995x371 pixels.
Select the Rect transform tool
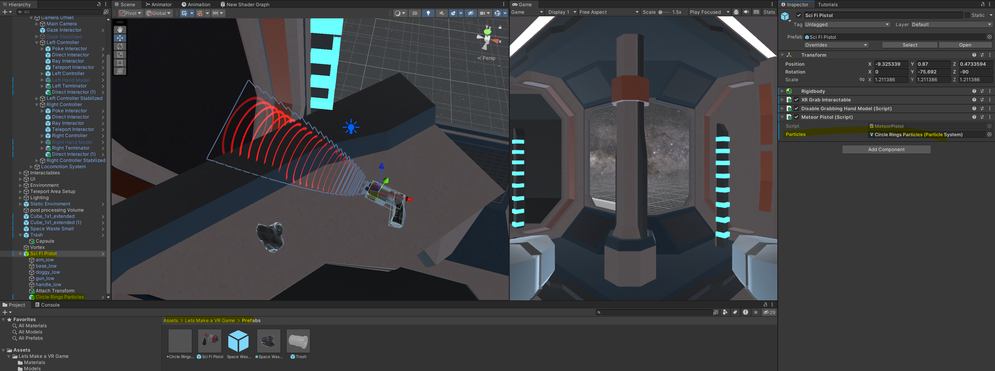120,63
